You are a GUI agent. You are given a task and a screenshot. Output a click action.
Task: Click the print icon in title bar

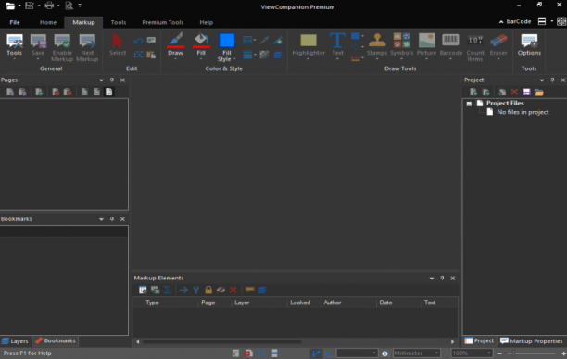point(49,6)
